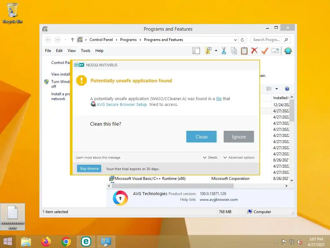Viewport: 330px width, 248px height.
Task: Click the globe shell icon in toolbar
Action: [x=288, y=51]
